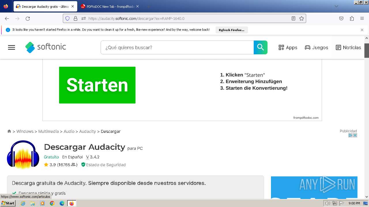Open Noticias section
This screenshot has width=369, height=207.
tap(348, 47)
